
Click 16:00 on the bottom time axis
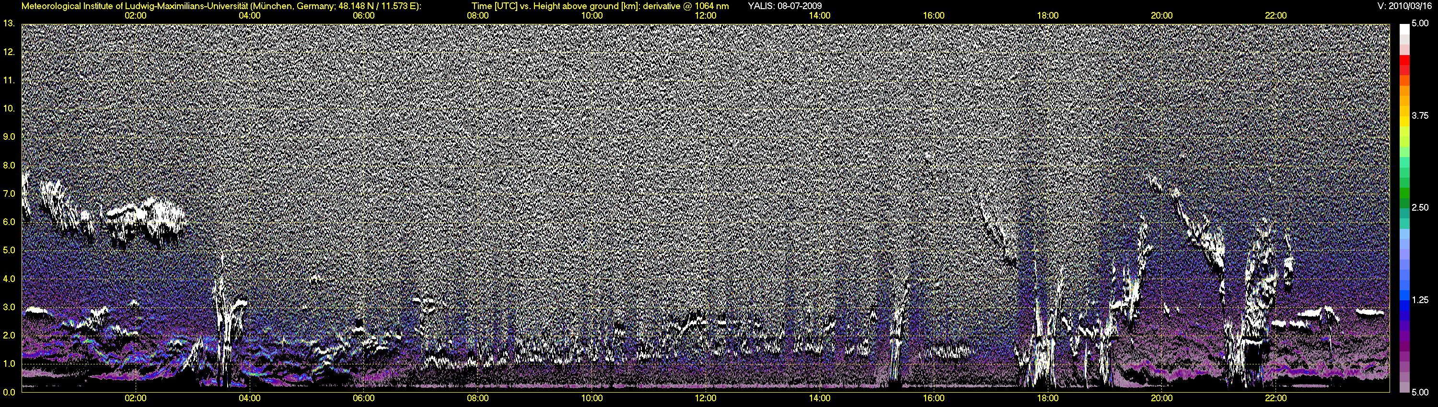pos(934,398)
